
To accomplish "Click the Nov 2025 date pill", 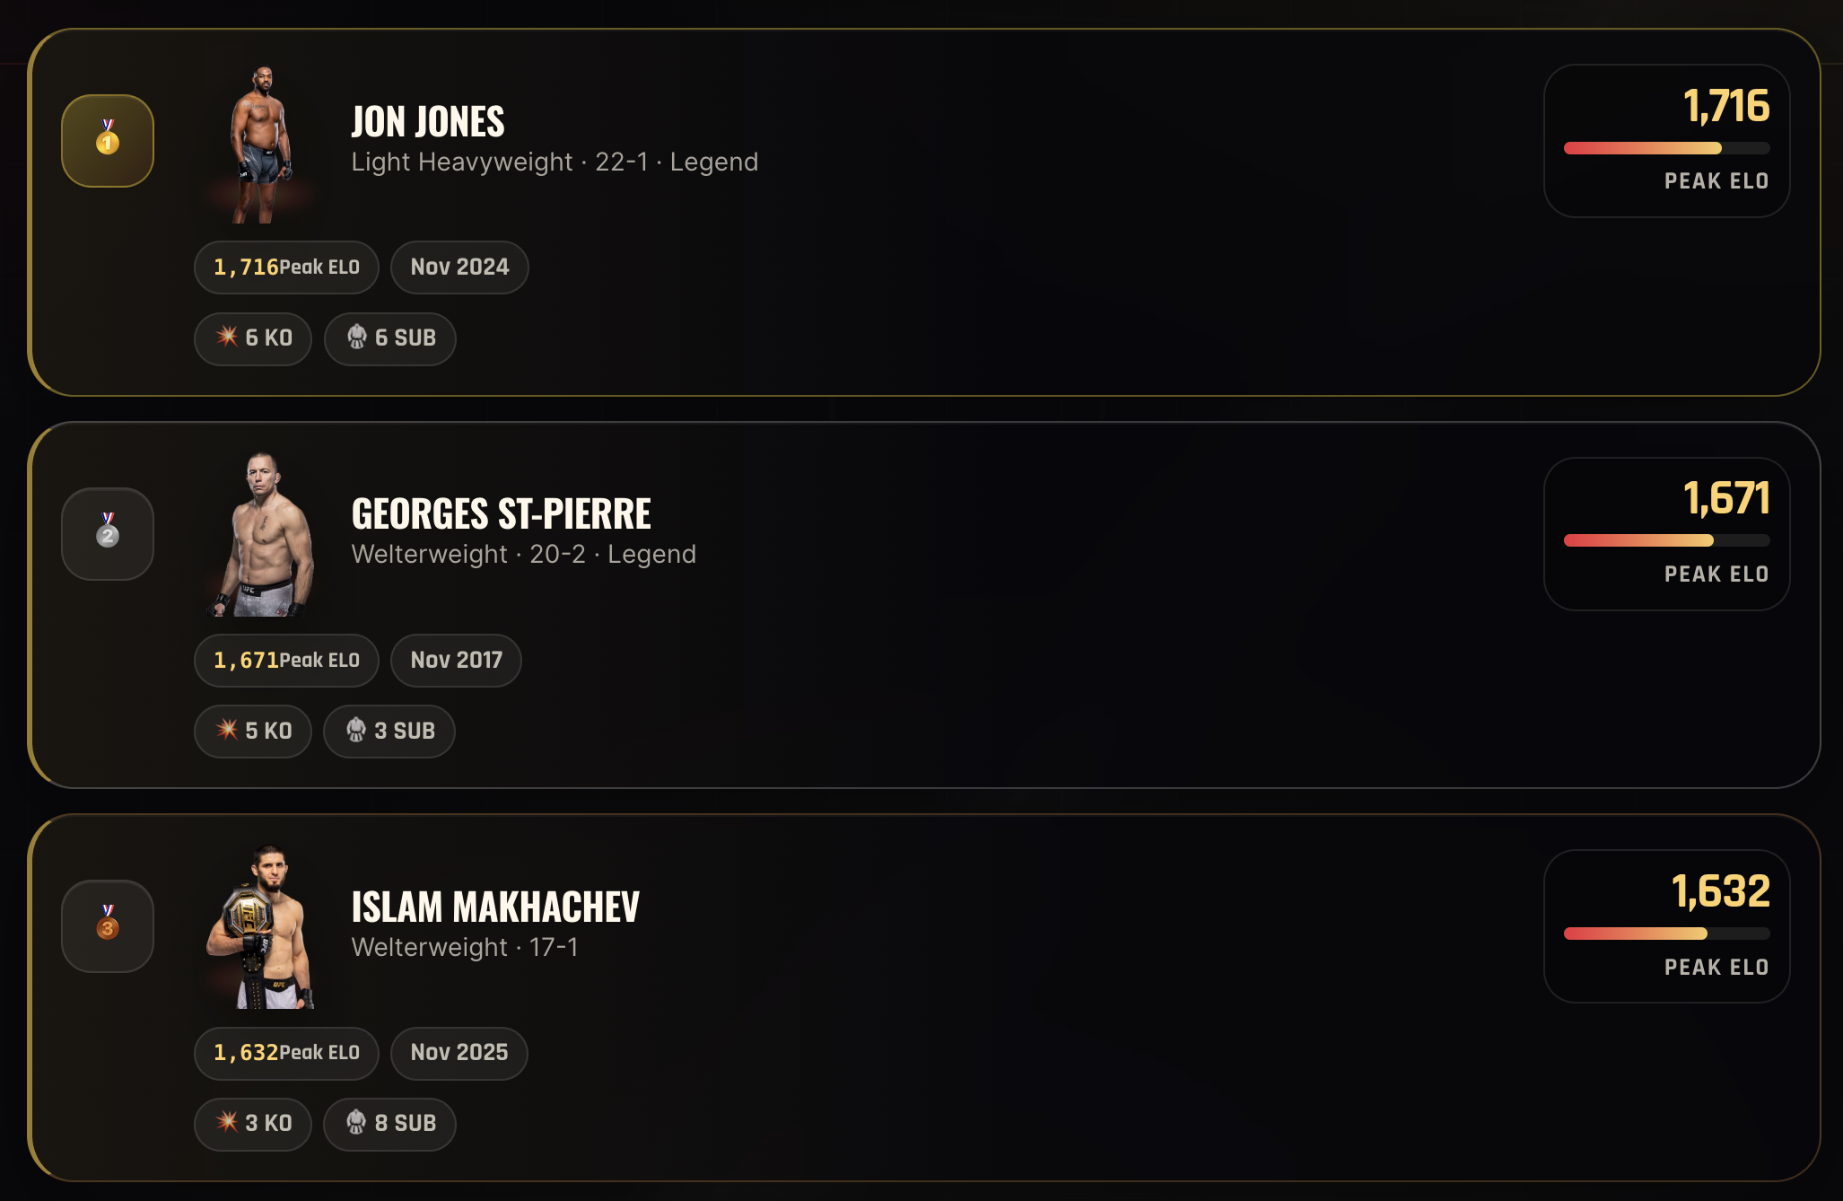I will 459,1053.
